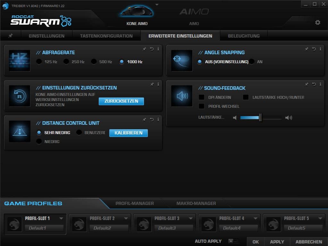Show info for the Sound-Feedback panel
328x246 pixels.
click(320, 84)
